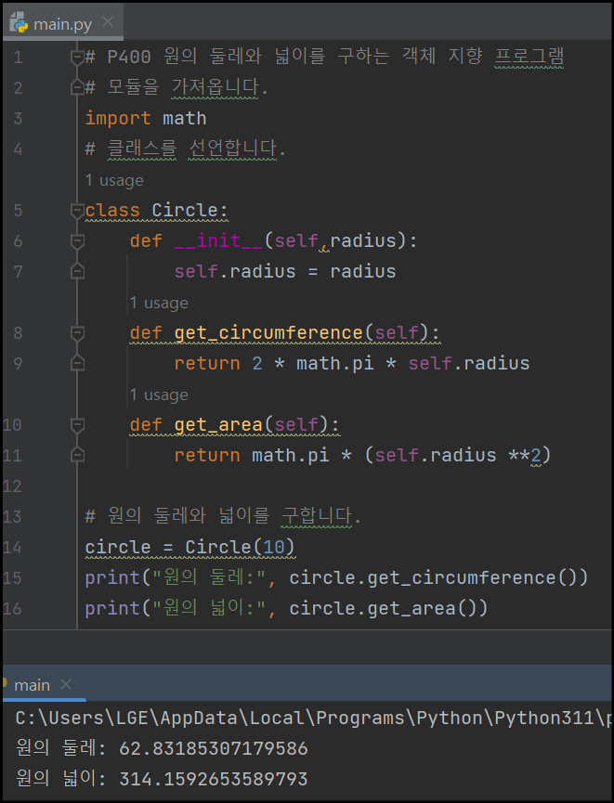Click 'math.pi' in the line 9 return statement
Viewport: 614px width, 803px height.
(x=335, y=364)
